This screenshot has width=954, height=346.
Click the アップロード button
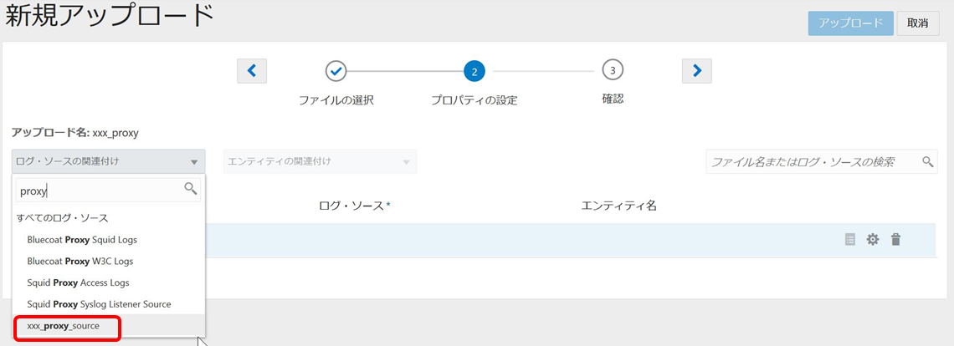[x=850, y=23]
